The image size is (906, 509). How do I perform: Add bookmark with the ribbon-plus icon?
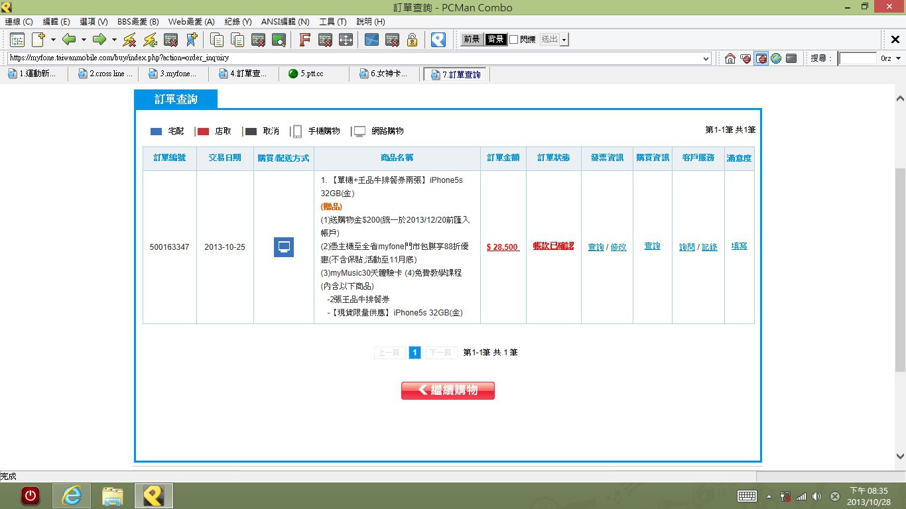[x=192, y=40]
